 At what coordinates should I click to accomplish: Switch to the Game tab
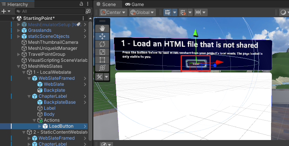[x=135, y=4]
